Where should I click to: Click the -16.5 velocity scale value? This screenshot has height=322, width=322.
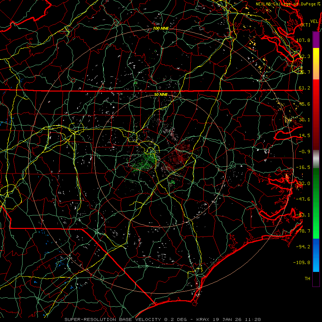(x=303, y=167)
